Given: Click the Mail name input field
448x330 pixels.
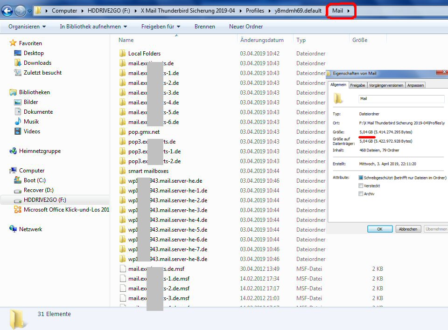Looking at the screenshot, I should [401, 99].
